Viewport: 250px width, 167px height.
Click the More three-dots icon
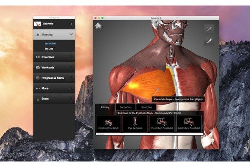pos(38,88)
